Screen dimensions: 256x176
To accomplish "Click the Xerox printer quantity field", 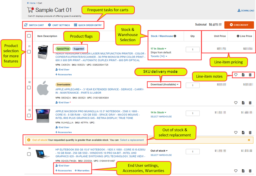I will [x=193, y=50].
